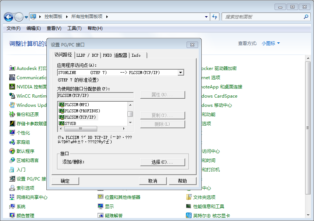Click the Windows Update icon
The width and height of the screenshot is (314, 221).
(x=12, y=105)
